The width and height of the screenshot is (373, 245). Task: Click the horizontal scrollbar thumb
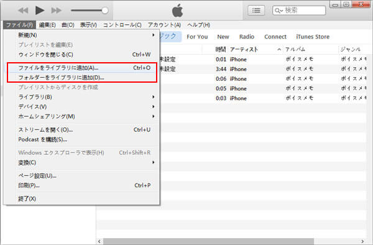pos(208,241)
